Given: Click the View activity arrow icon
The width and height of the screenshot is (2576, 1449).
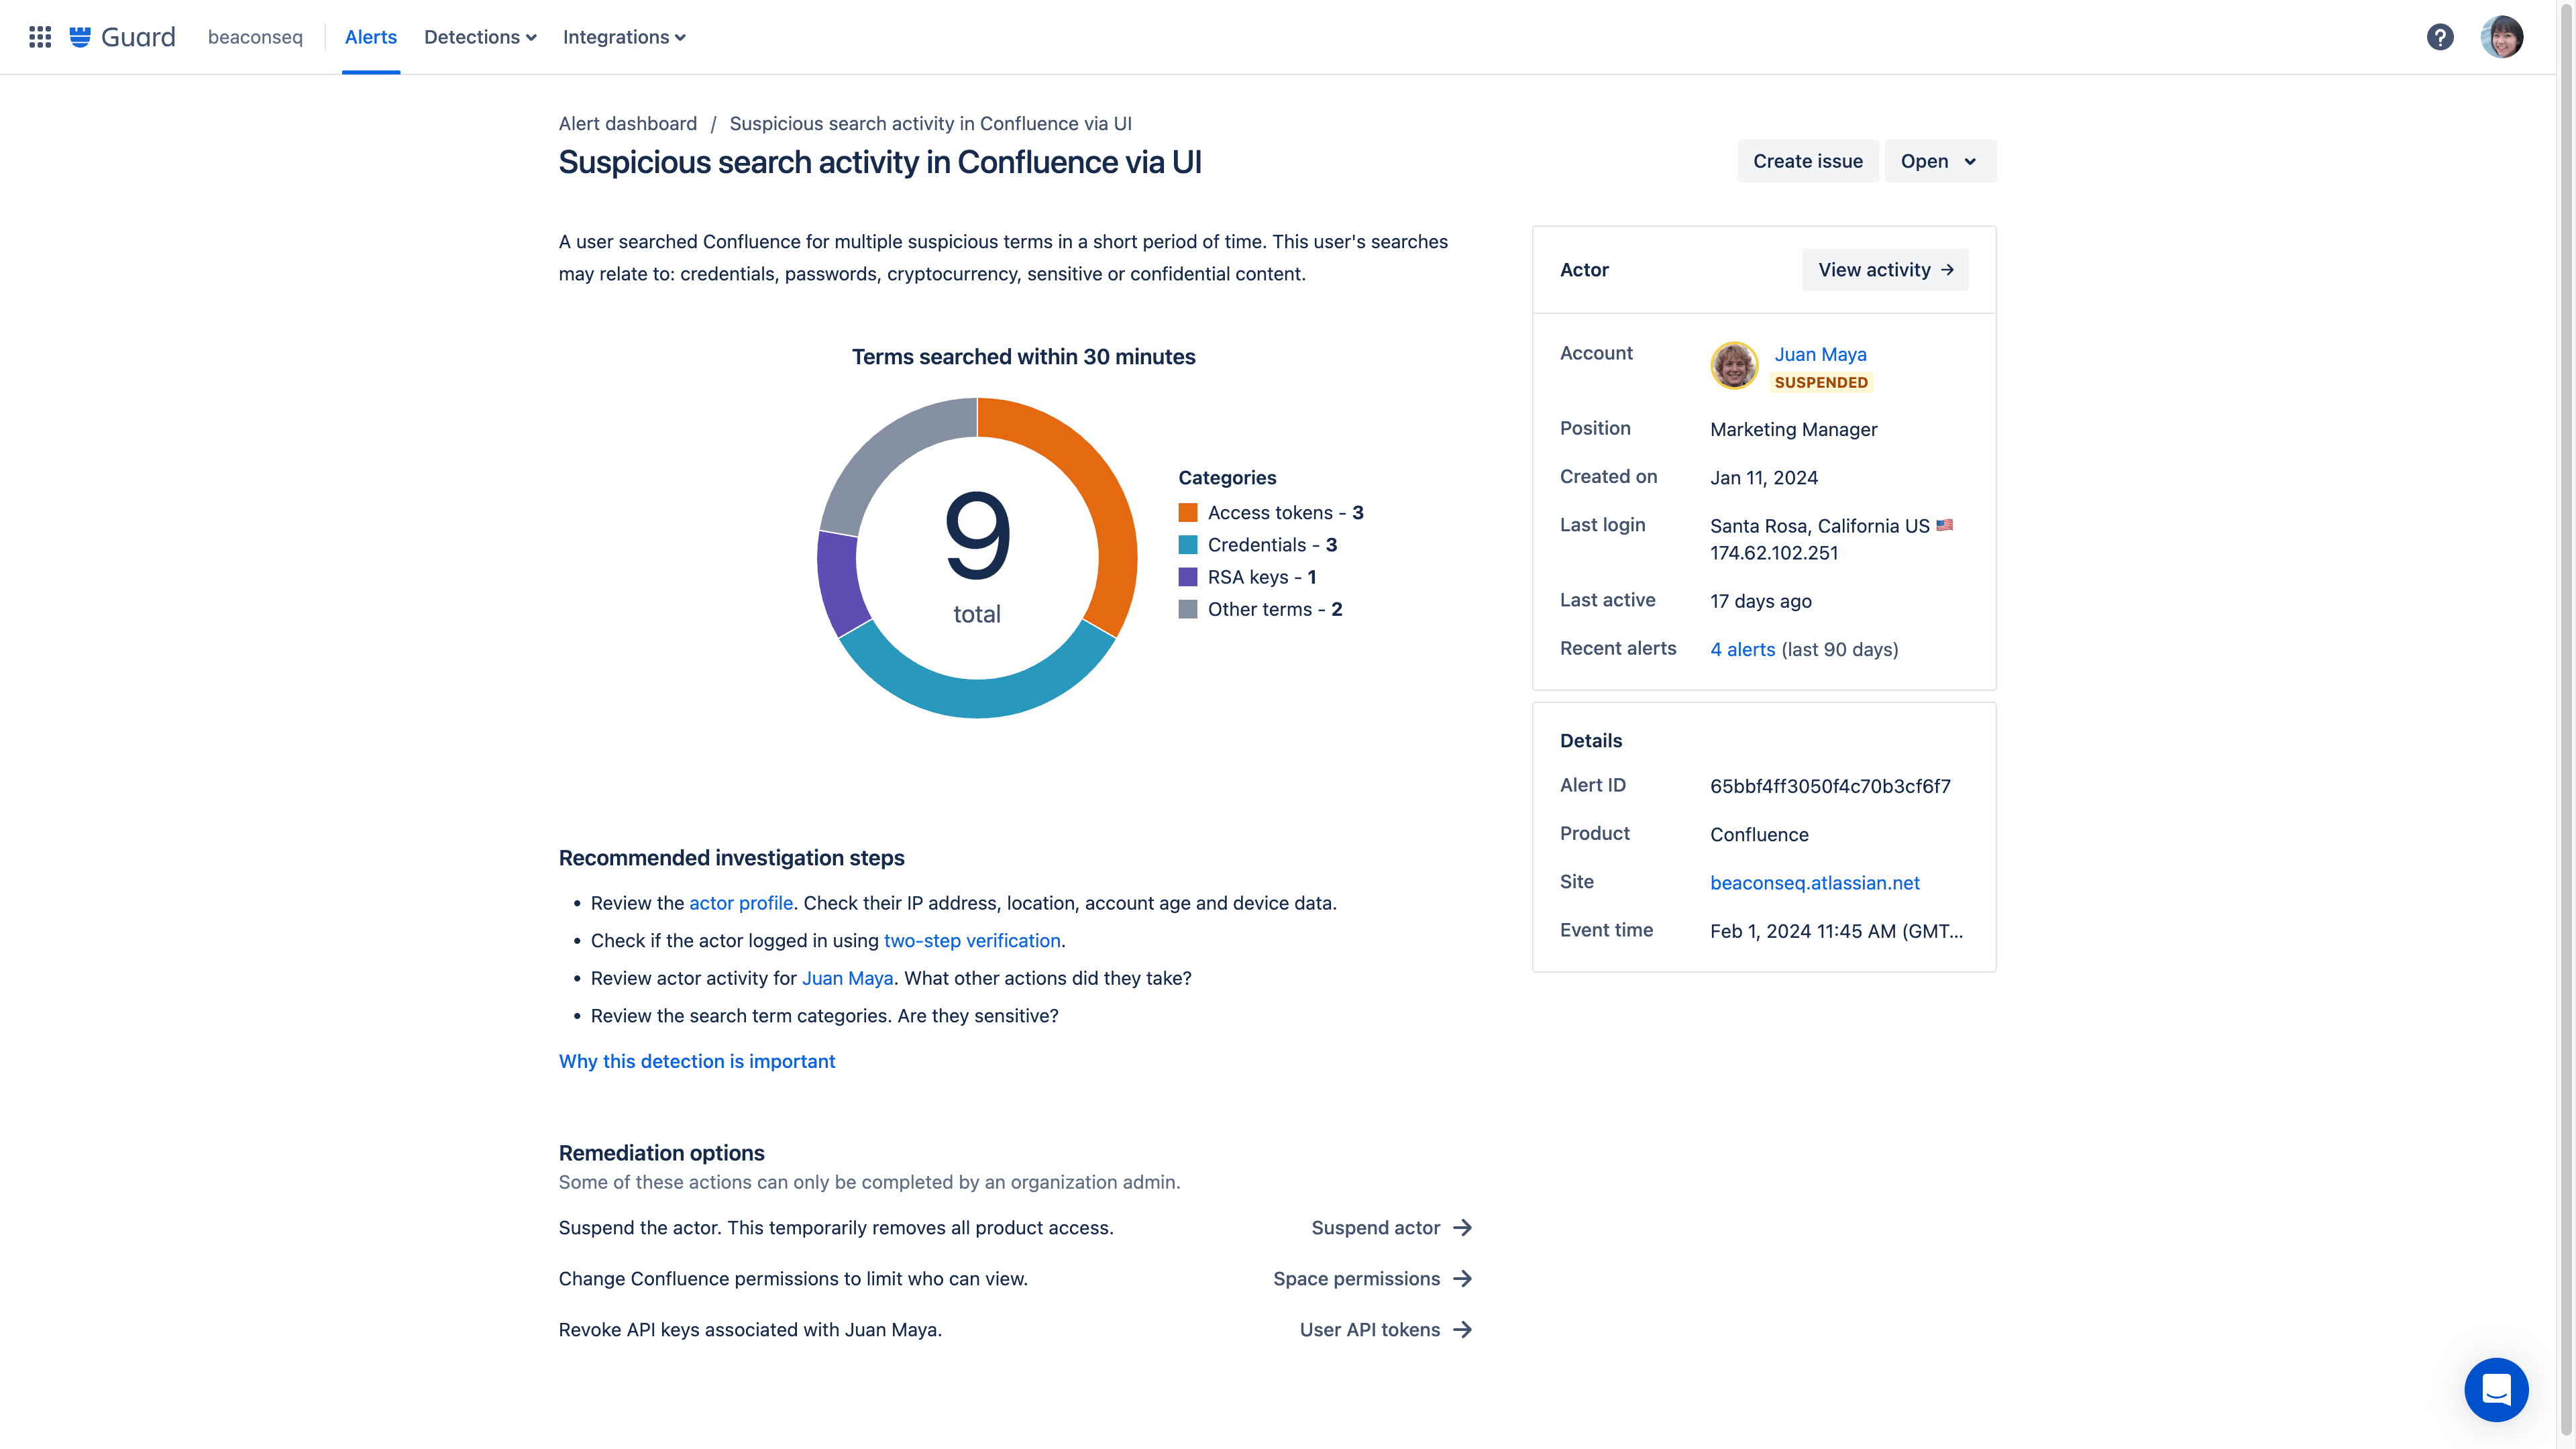Looking at the screenshot, I should pos(1949,269).
